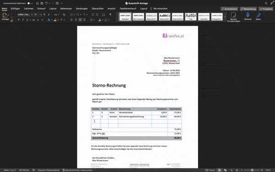The image size is (275, 172).
Task: Apply the Titel style thumbnail
Action: coord(191,17)
